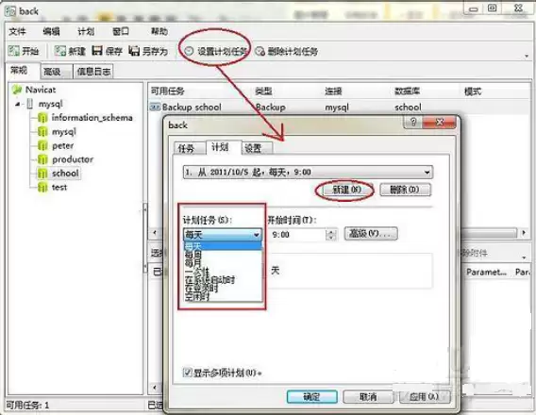Select the school database icon in tree
Screen dimensions: 536x415
[x=42, y=174]
